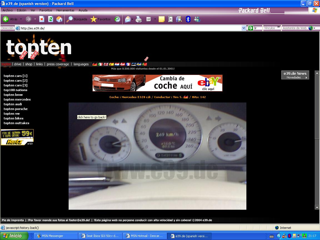Select German flag language

(95, 64)
